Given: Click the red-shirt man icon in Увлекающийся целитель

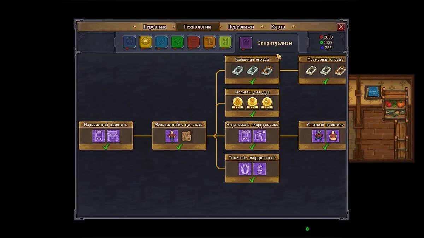Looking at the screenshot, I should [172, 136].
